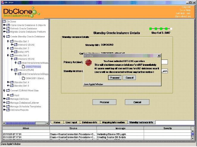Switch to the User Input tab
Screen dimensions: 197x147
[71, 122]
